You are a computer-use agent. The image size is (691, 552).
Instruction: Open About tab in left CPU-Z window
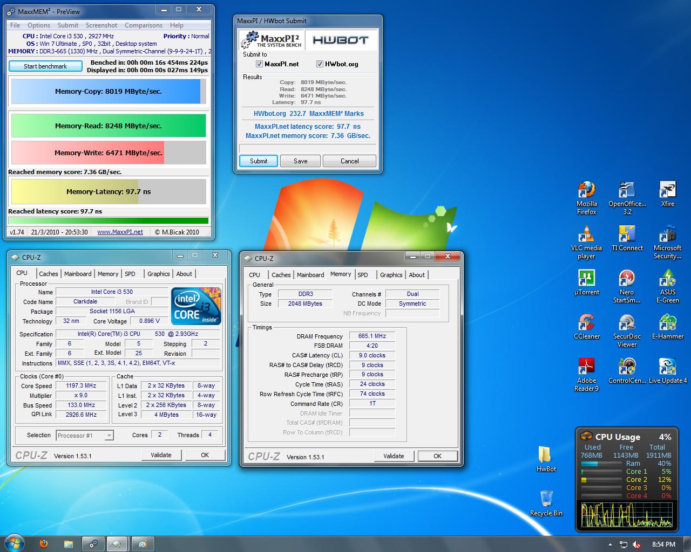184,274
